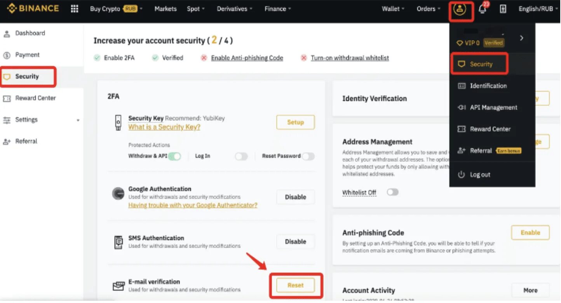Screen dimensions: 561x303
Task: Click the Reward Center icon in sidebar
Action: [x=7, y=98]
